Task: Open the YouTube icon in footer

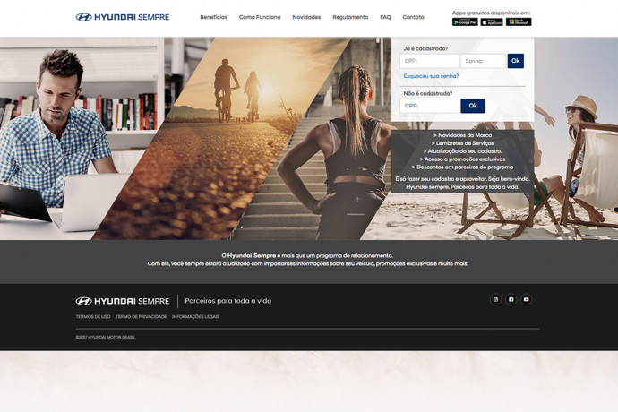Action: (x=526, y=300)
